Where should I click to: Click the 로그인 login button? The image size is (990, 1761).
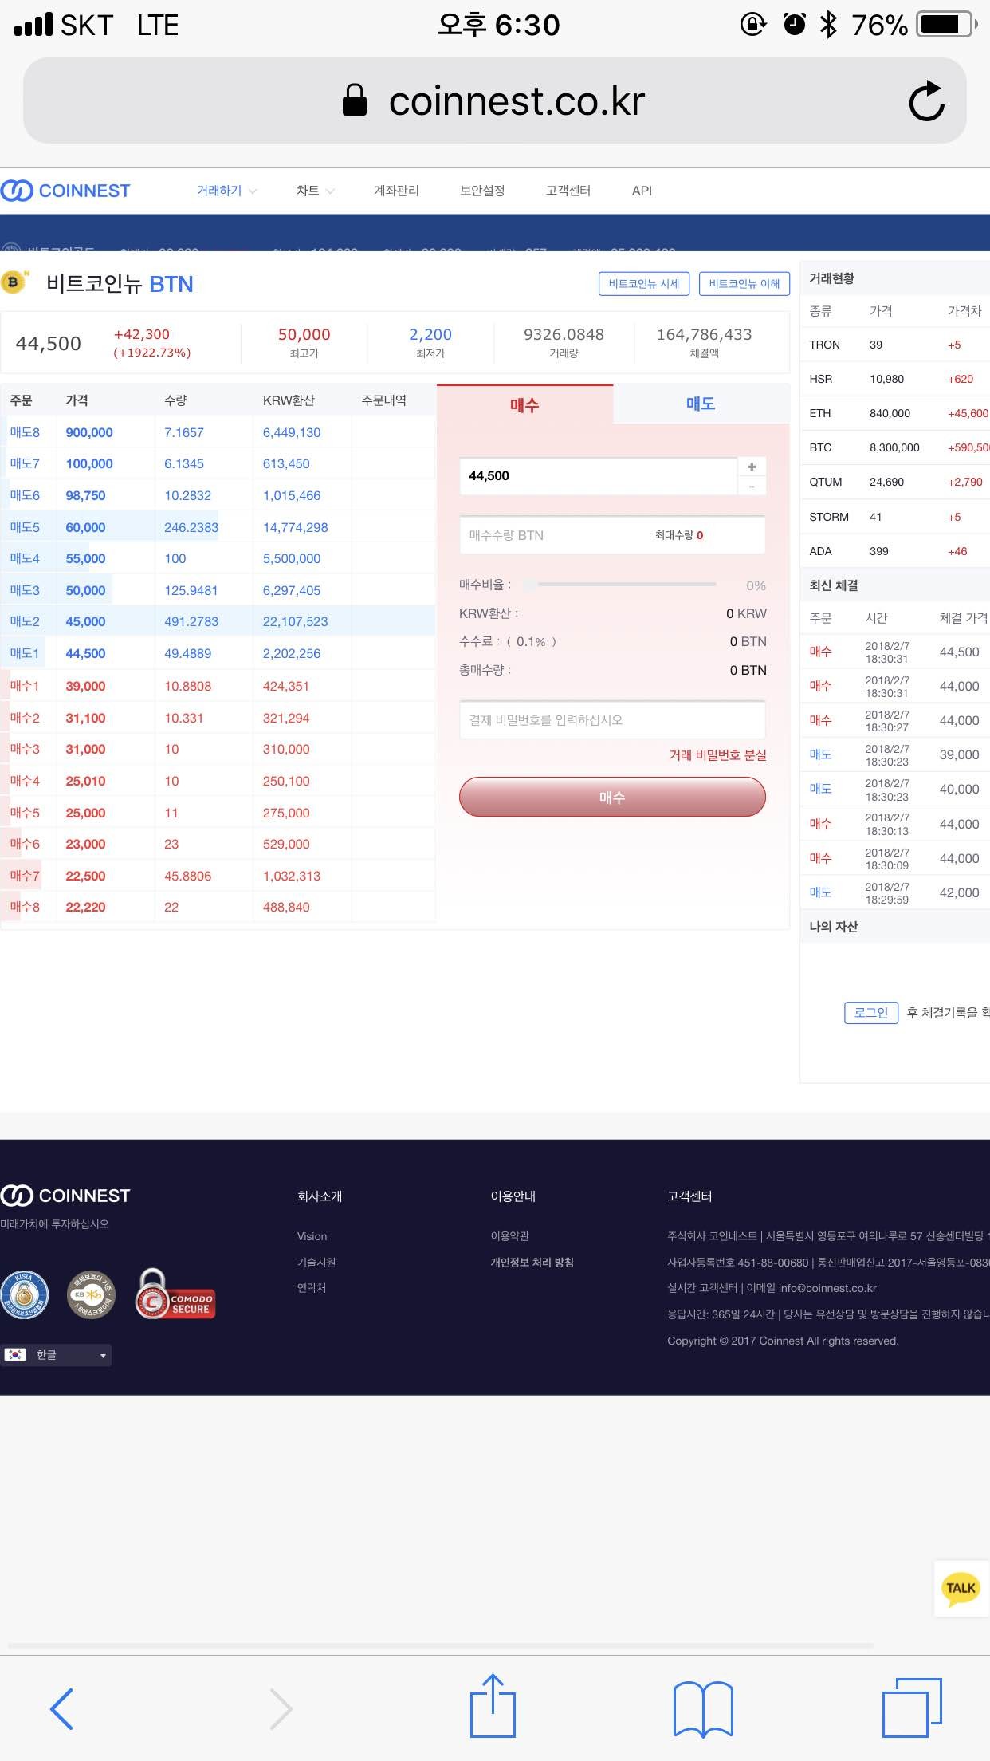[870, 1012]
